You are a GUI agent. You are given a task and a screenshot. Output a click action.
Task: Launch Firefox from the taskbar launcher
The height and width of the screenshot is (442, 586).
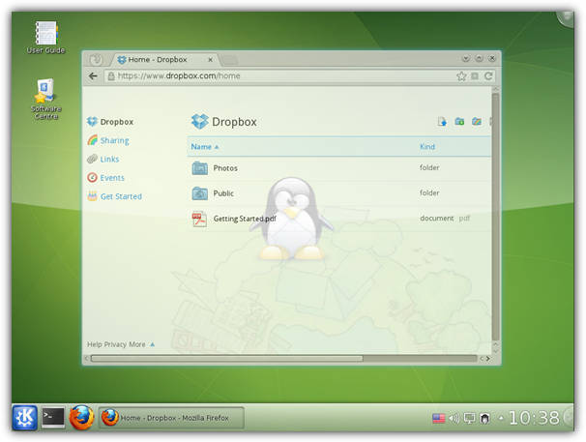(81, 417)
